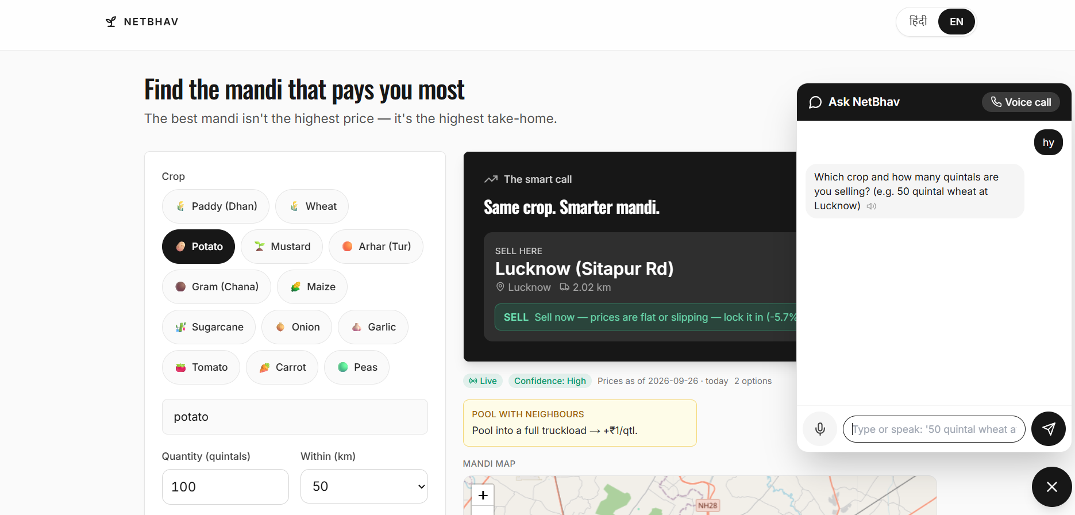Image resolution: width=1075 pixels, height=515 pixels.
Task: Send the chat message with paper-plane icon
Action: click(1049, 429)
